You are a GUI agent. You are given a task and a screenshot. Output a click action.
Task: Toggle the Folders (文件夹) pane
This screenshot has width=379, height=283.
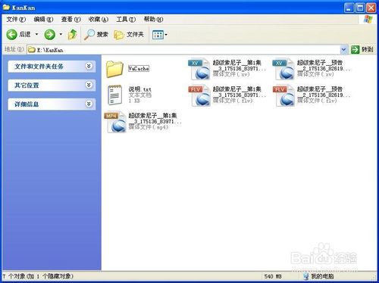pyautogui.click(x=129, y=34)
